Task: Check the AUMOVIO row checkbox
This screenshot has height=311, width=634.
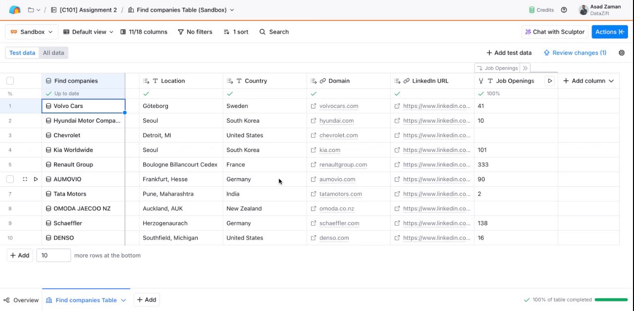Action: tap(10, 179)
